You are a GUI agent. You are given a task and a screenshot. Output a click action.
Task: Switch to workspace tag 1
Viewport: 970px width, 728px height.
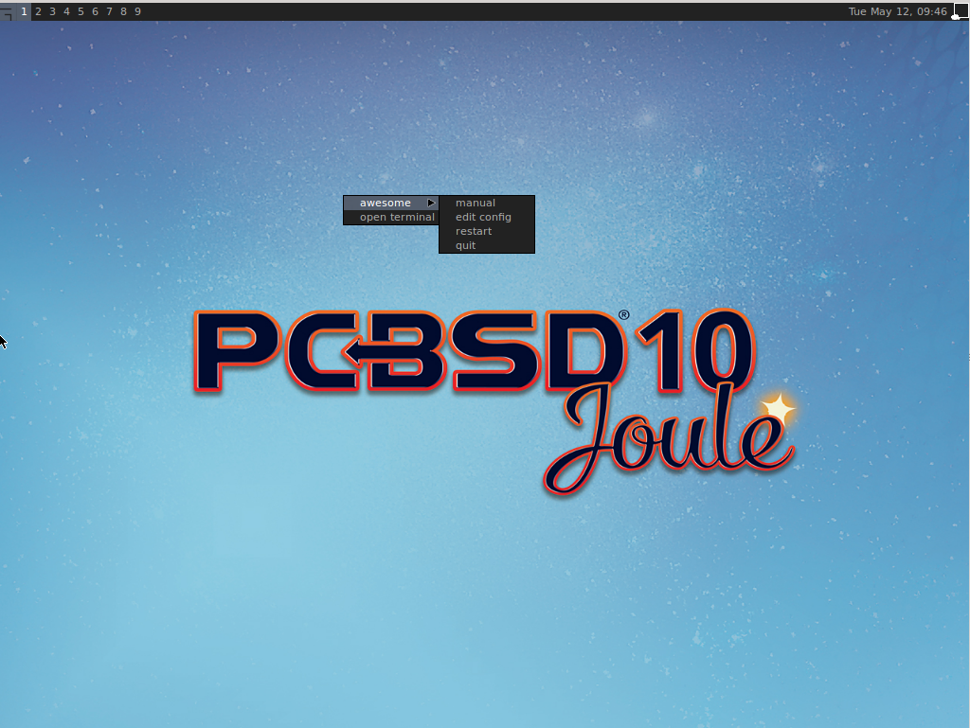coord(24,11)
